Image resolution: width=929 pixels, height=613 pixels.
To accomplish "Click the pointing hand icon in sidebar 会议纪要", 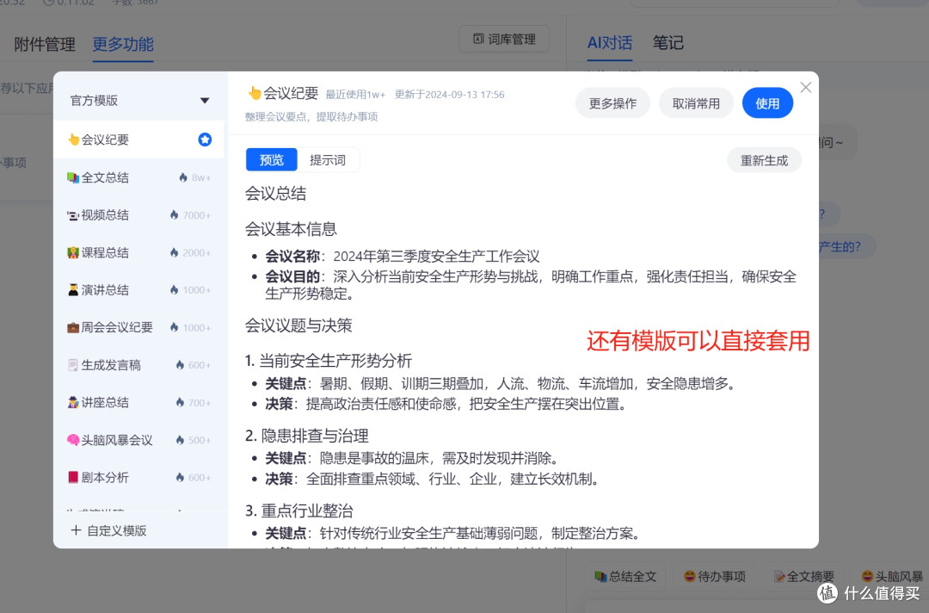I will 73,139.
